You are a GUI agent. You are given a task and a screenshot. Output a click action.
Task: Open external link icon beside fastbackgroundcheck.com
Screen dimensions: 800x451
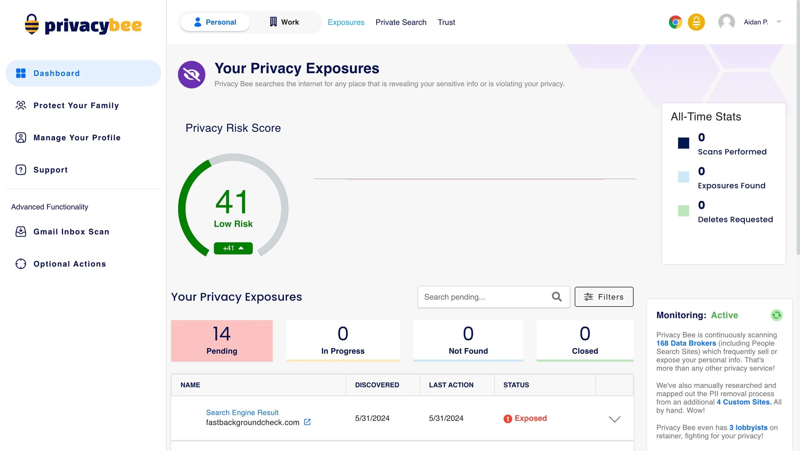click(x=307, y=422)
